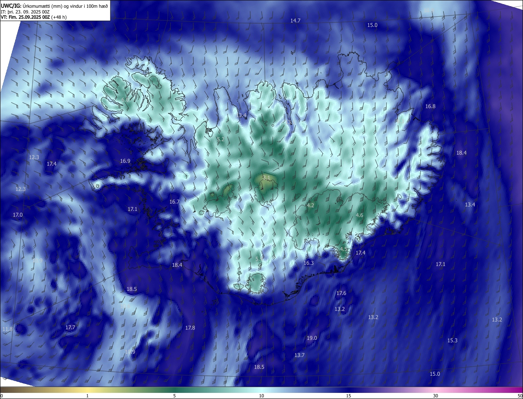
Task: Pick the 4.5 value label
Action: 344,248
